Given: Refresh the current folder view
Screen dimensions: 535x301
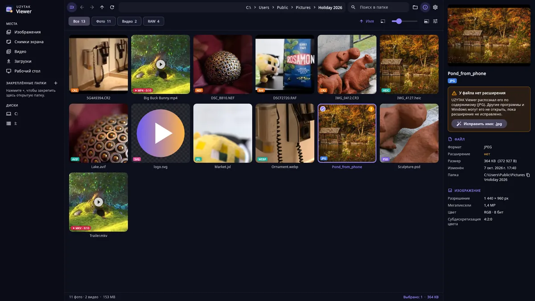Looking at the screenshot, I should coord(112,7).
